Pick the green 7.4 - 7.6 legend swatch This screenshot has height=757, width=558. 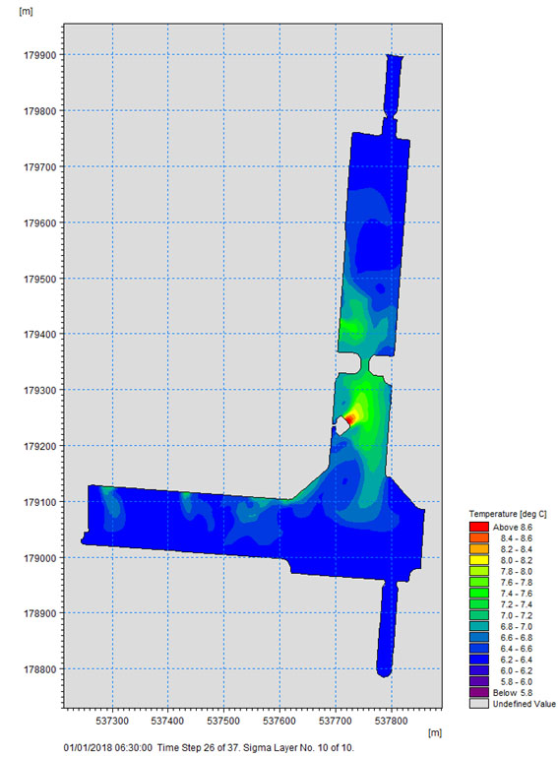[x=478, y=594]
